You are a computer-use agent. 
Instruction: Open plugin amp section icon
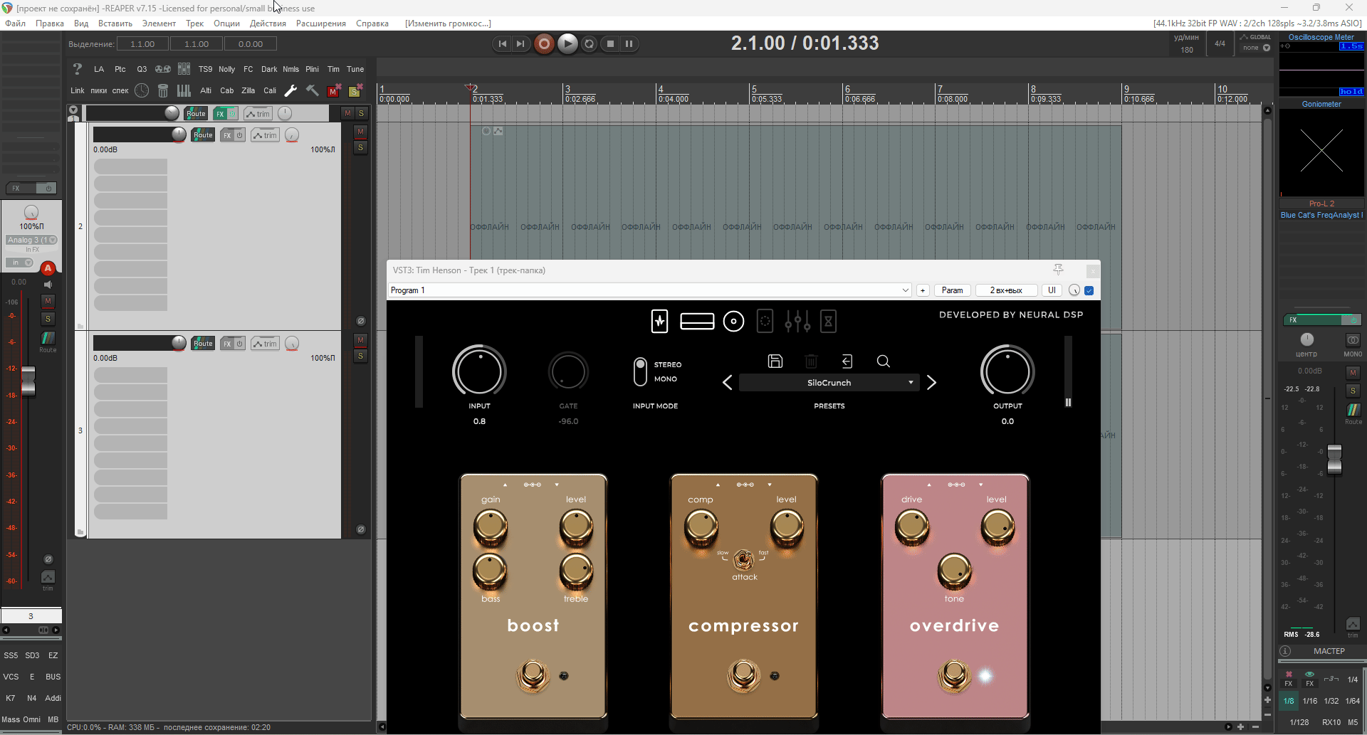pyautogui.click(x=697, y=322)
